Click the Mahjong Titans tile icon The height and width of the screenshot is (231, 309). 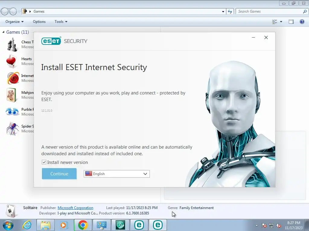(x=11, y=95)
